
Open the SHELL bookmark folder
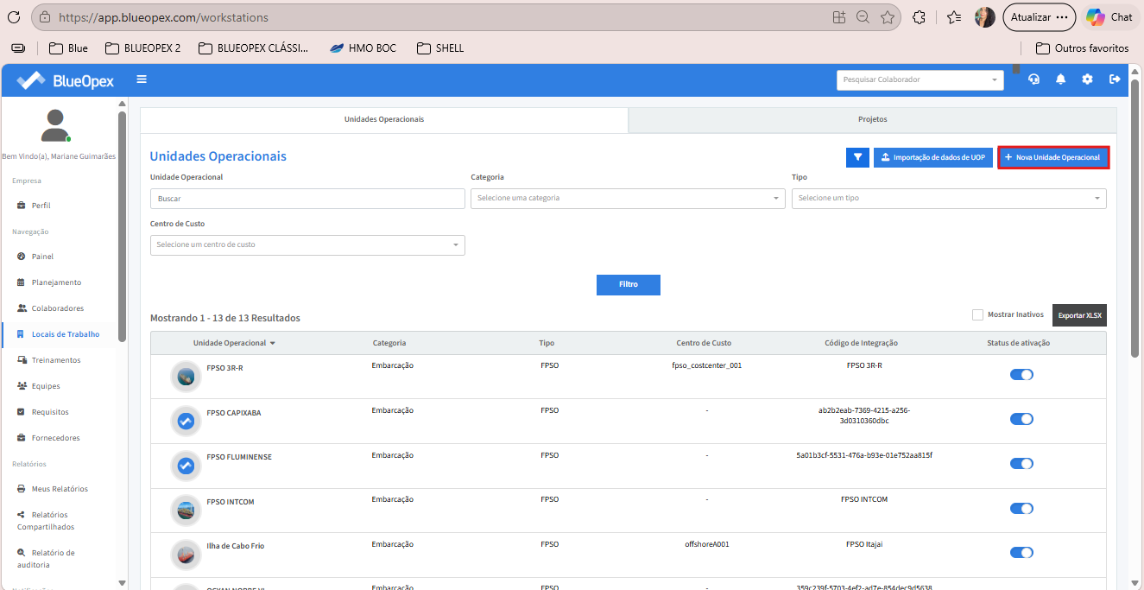440,48
